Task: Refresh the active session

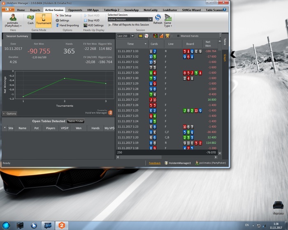Action: 158,19
